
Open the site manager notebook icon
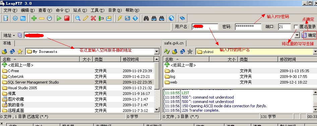pyautogui.click(x=6, y=18)
